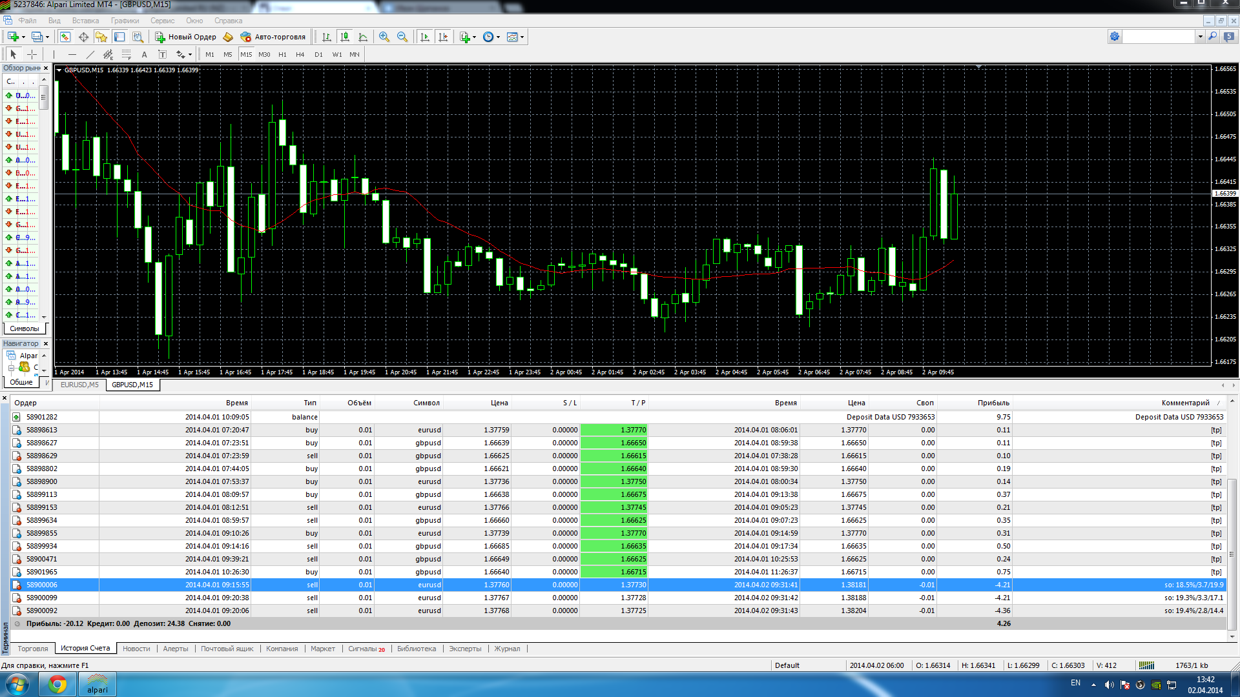Switch chart to candlesticks view icon
Image resolution: width=1240 pixels, height=697 pixels.
[345, 37]
